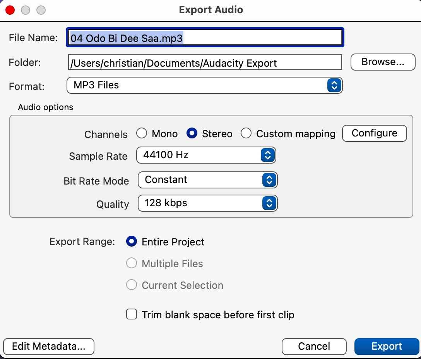Open the Edit Metadata dialog
Image resolution: width=421 pixels, height=359 pixels.
49,346
